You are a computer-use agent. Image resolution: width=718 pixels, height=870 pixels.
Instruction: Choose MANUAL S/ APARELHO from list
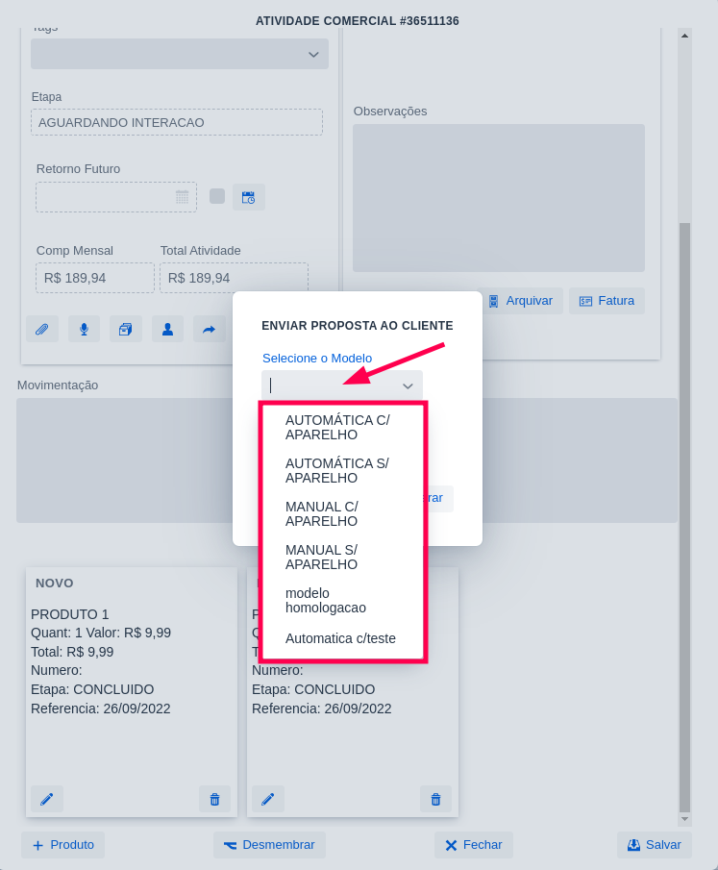point(321,557)
